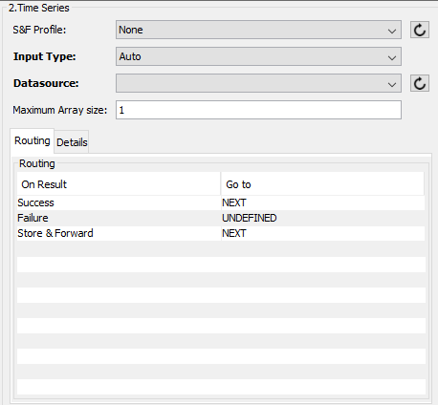The width and height of the screenshot is (438, 405).
Task: Switch to the Details tab
Action: coord(72,142)
